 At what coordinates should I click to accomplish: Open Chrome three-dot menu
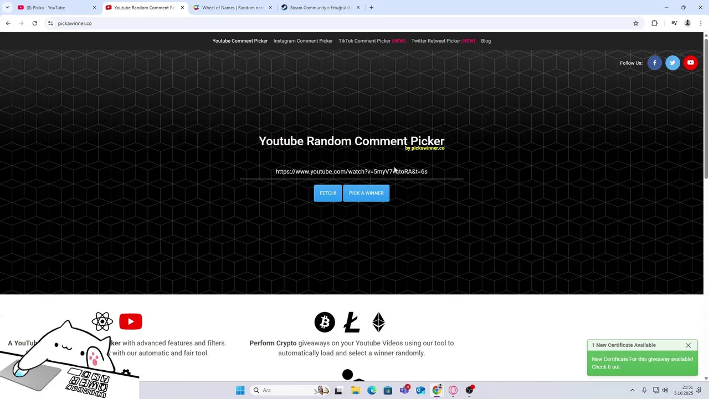[701, 23]
